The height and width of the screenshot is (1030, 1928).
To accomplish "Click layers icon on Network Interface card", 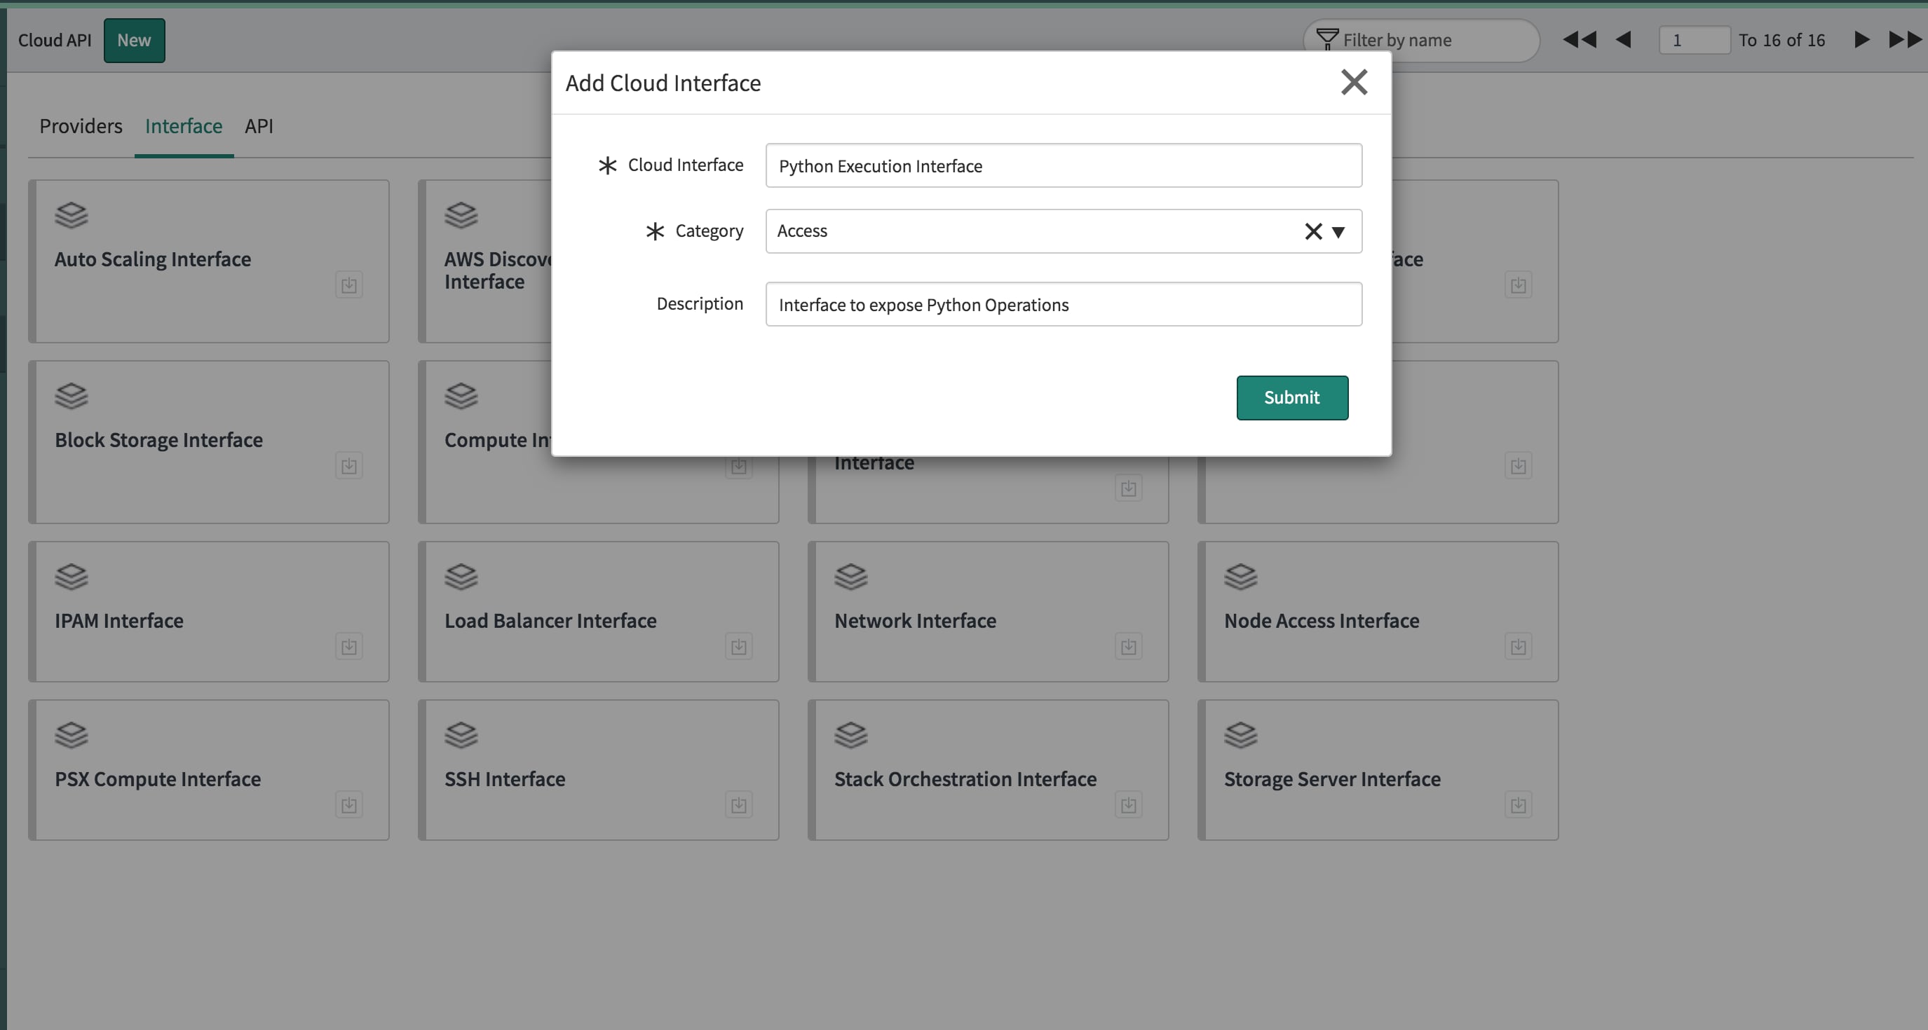I will tap(850, 577).
